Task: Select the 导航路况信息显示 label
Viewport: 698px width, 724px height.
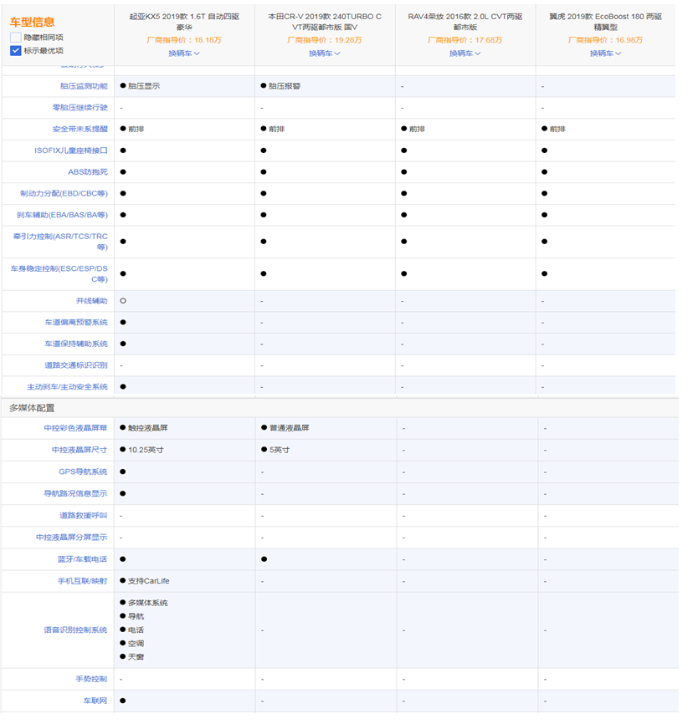Action: click(x=75, y=494)
